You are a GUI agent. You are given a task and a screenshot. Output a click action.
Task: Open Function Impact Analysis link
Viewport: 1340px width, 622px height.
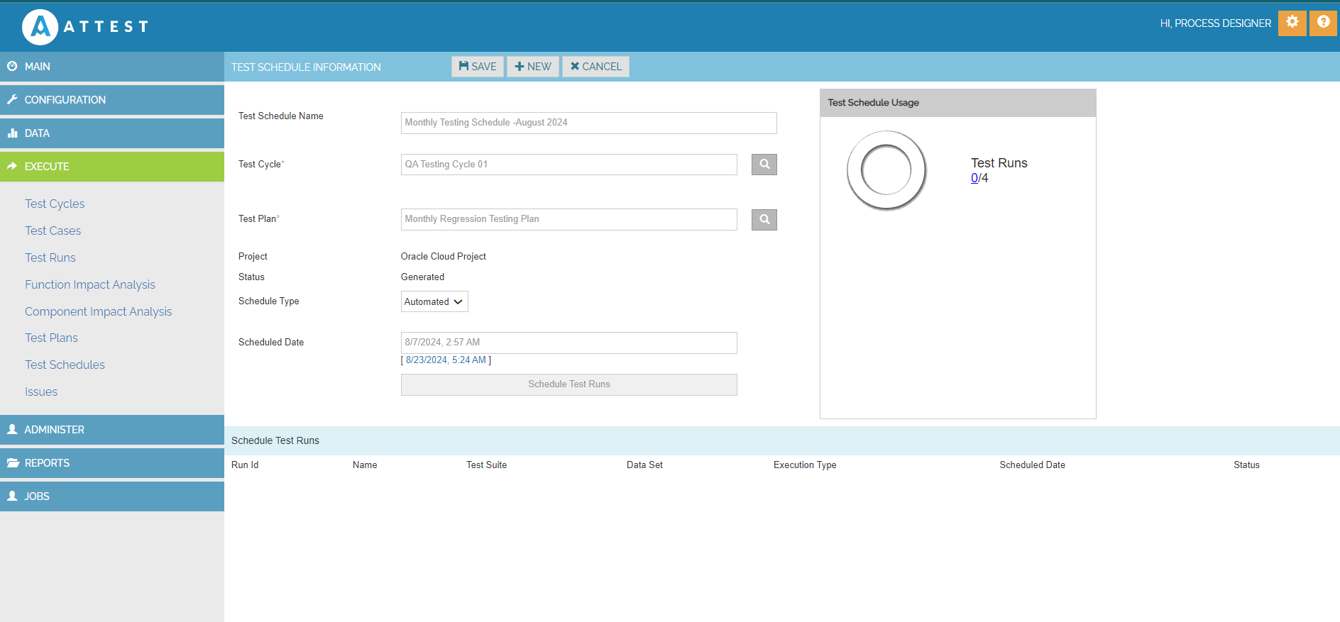click(x=90, y=284)
